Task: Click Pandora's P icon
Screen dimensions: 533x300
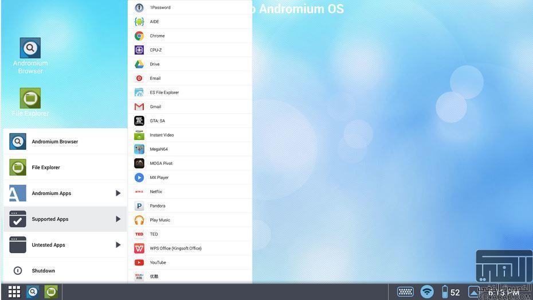Action: point(139,206)
